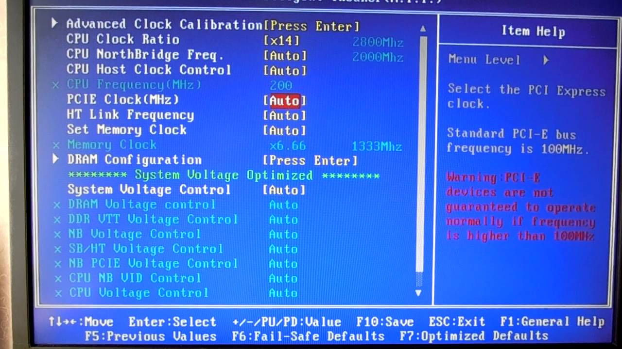This screenshot has height=349, width=622.
Task: Click the CPU Host Clock Control label
Action: (x=149, y=69)
